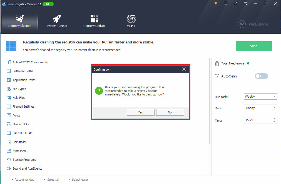The image size is (281, 184).
Task: Click the blue registry grid icon
Action: (11, 46)
